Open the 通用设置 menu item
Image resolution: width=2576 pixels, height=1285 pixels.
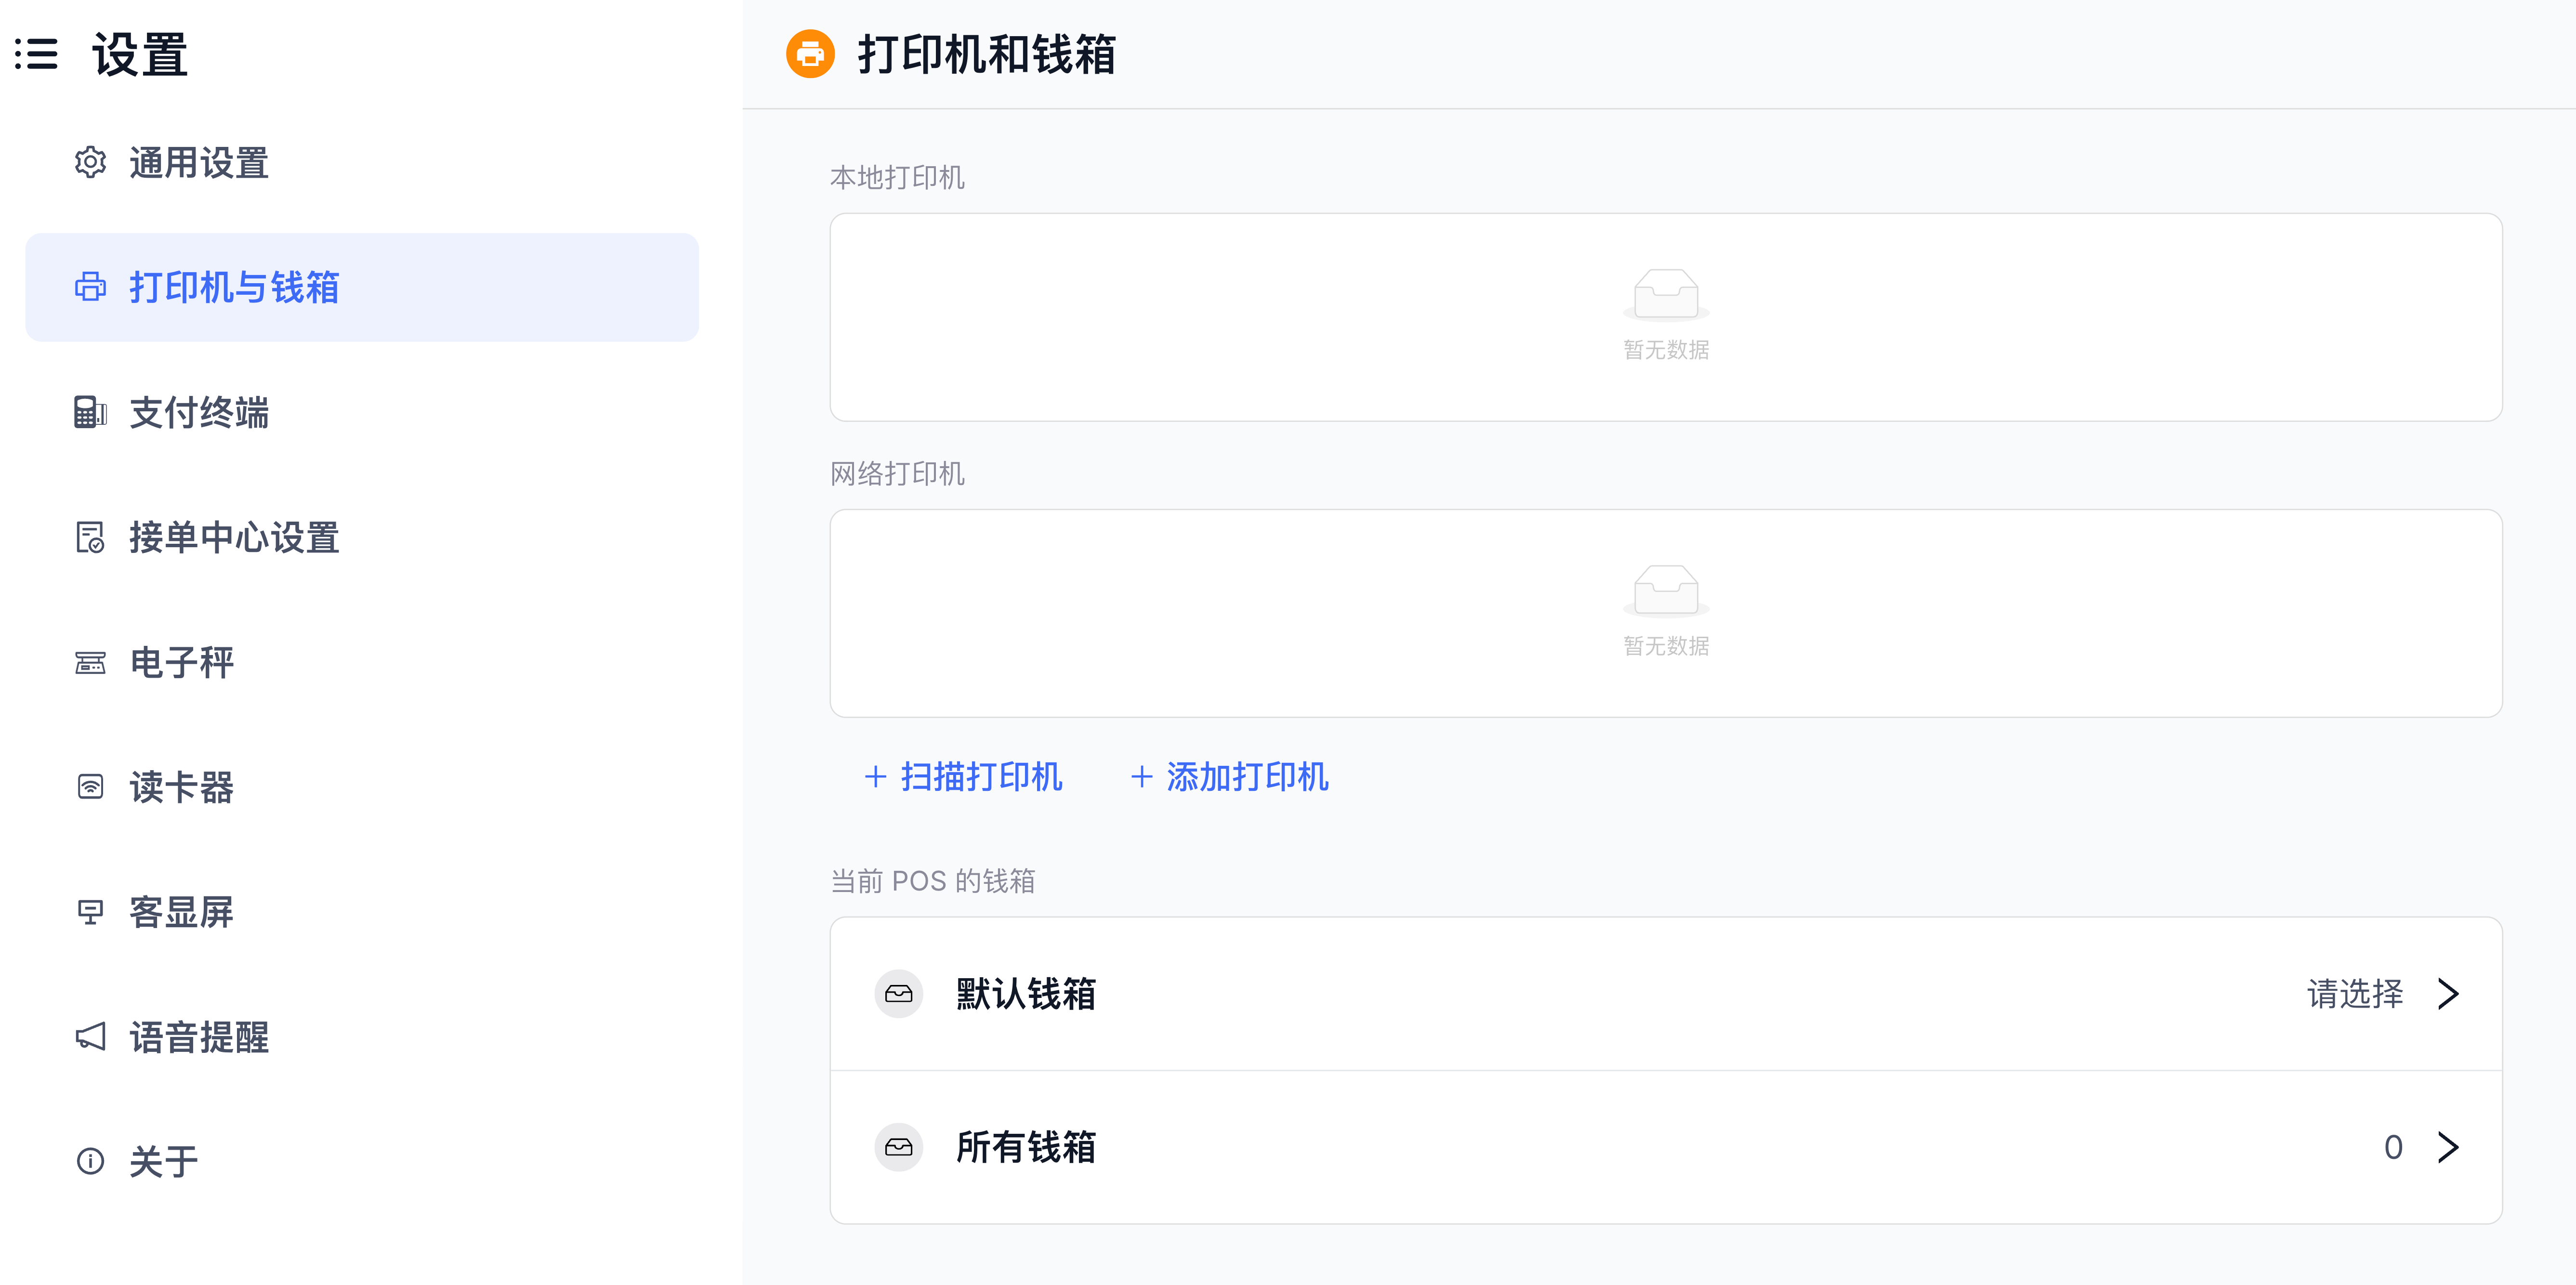pyautogui.click(x=199, y=163)
